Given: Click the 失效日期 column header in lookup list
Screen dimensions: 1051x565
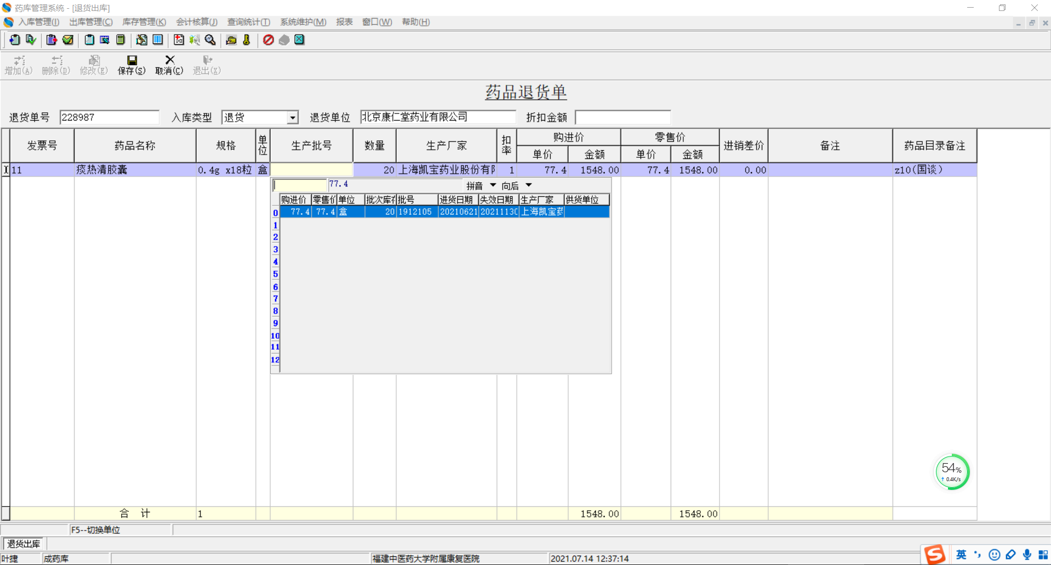Looking at the screenshot, I should tap(498, 200).
